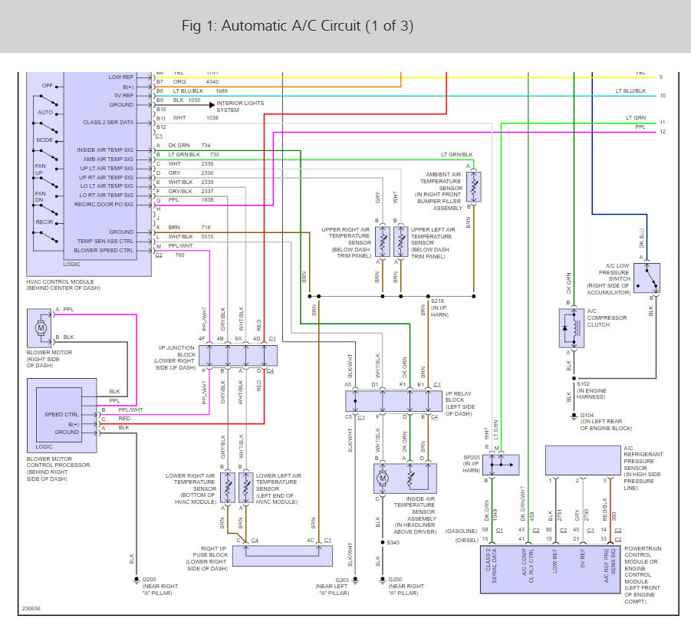Viewport: 691px width, 638px height.
Task: Click the G104 ground symbol
Action: click(x=574, y=416)
